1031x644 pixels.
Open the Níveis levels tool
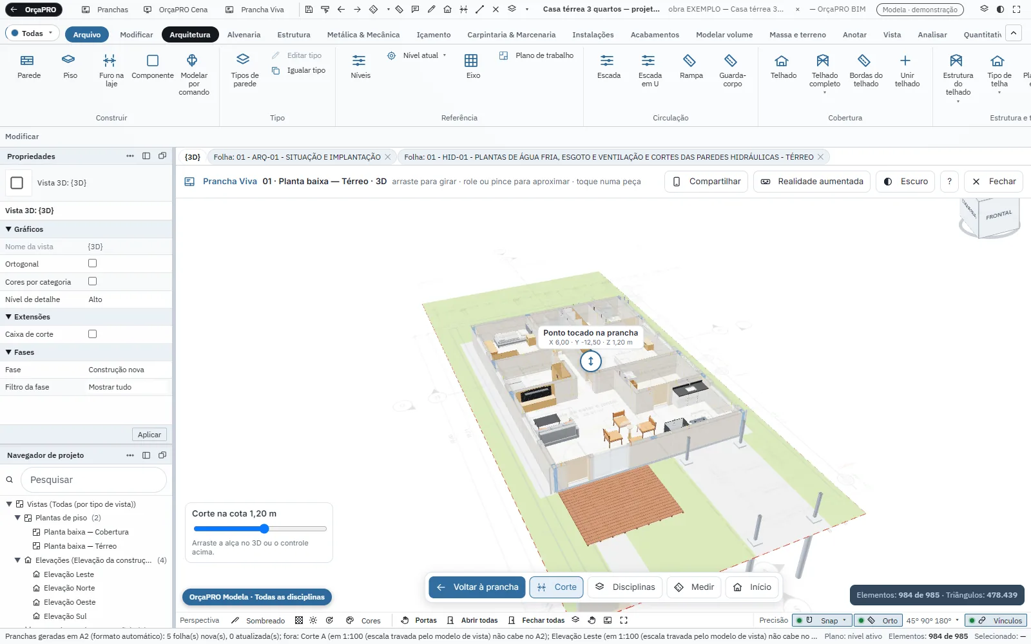360,67
